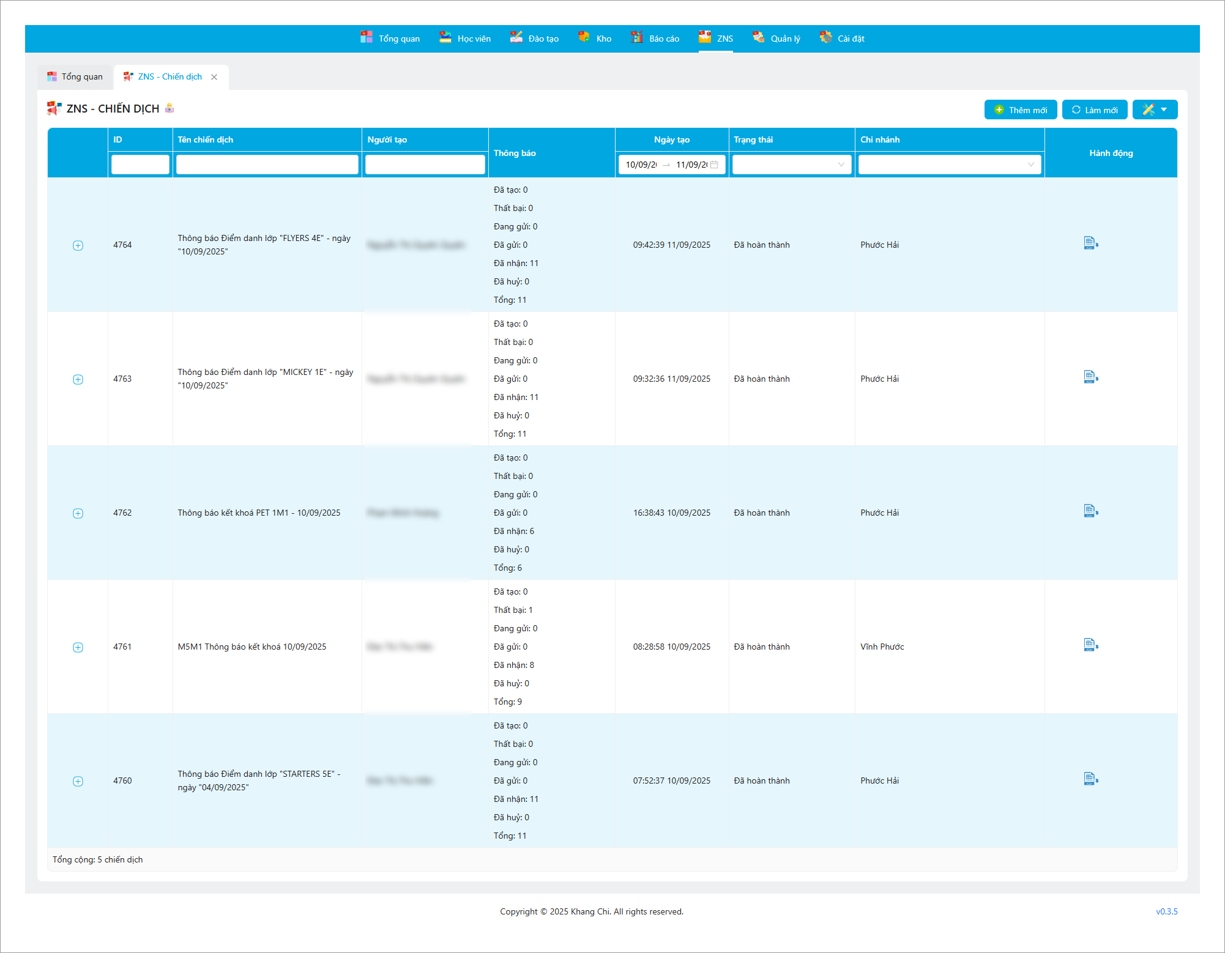Open the Trạng thái filter dropdown
The height and width of the screenshot is (953, 1225).
tap(791, 165)
